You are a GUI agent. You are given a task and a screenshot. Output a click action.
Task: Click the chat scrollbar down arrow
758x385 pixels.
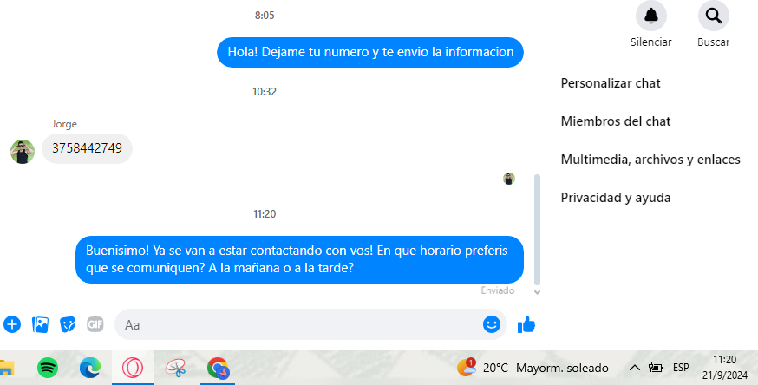point(537,291)
